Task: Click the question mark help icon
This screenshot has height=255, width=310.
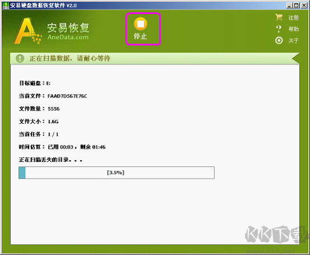Action: [x=279, y=29]
